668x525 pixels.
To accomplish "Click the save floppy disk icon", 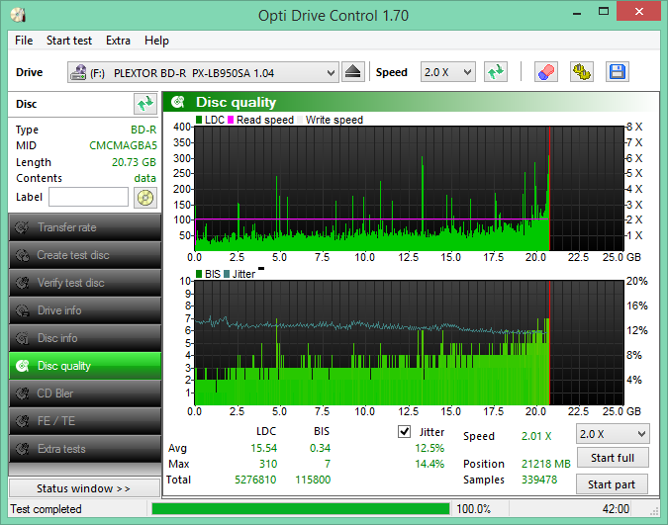I will pyautogui.click(x=618, y=72).
